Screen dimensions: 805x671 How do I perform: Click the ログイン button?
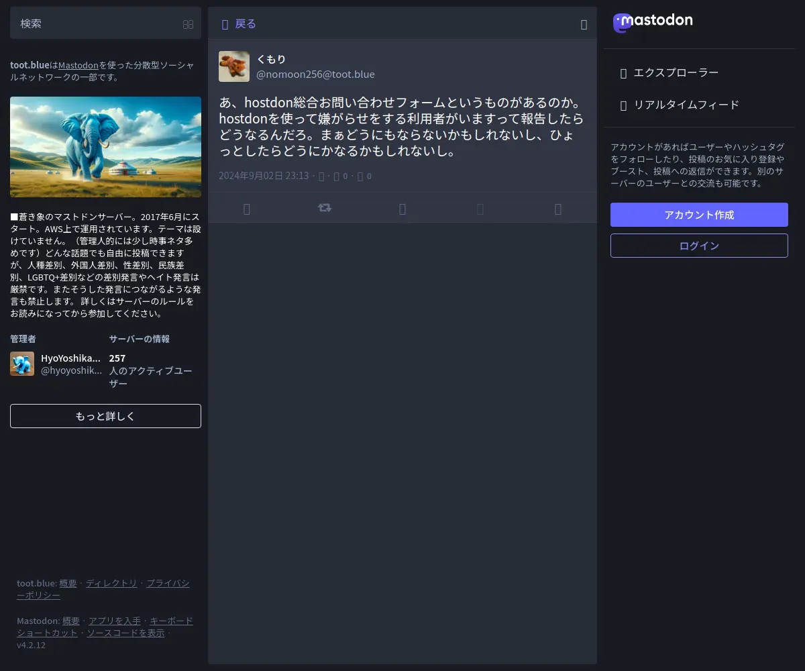pyautogui.click(x=699, y=246)
